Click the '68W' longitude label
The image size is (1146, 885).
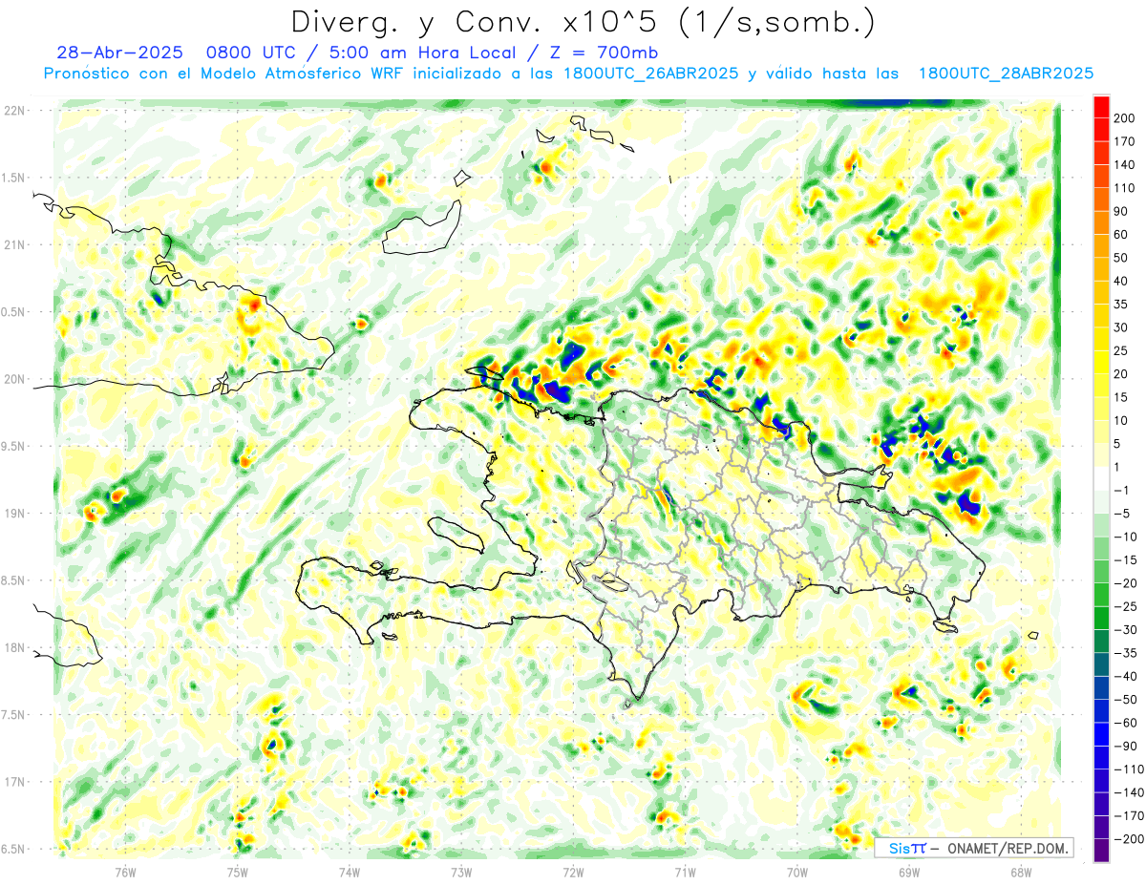1020,872
